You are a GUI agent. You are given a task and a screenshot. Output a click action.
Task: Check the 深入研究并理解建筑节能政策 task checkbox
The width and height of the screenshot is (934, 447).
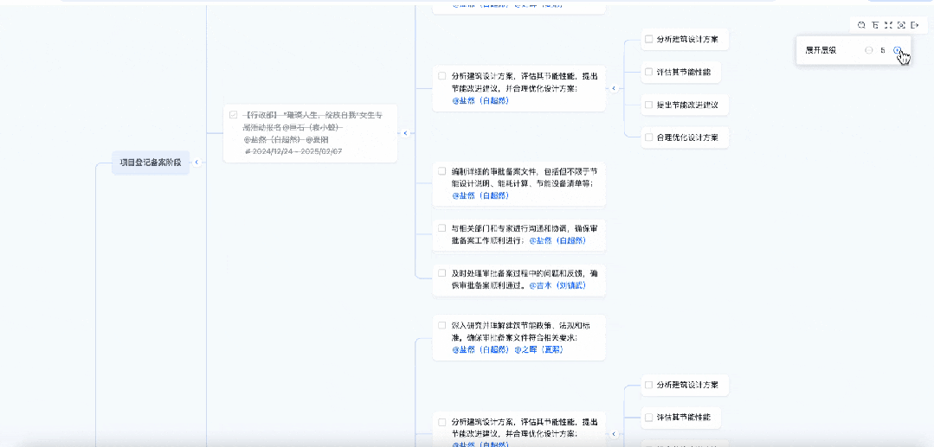point(442,326)
